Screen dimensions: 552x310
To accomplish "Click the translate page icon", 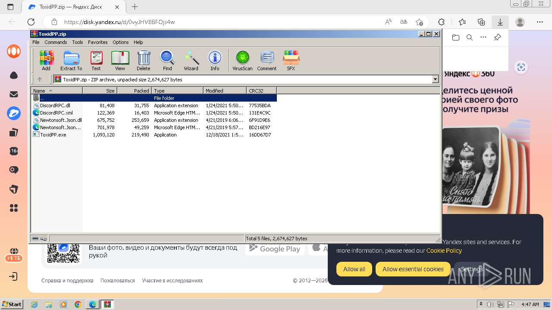I will [x=404, y=22].
